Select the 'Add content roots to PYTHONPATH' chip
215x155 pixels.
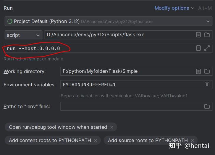[50, 141]
